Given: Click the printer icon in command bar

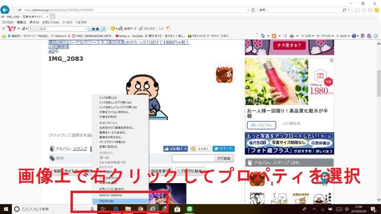Looking at the screenshot, I should pos(292,36).
